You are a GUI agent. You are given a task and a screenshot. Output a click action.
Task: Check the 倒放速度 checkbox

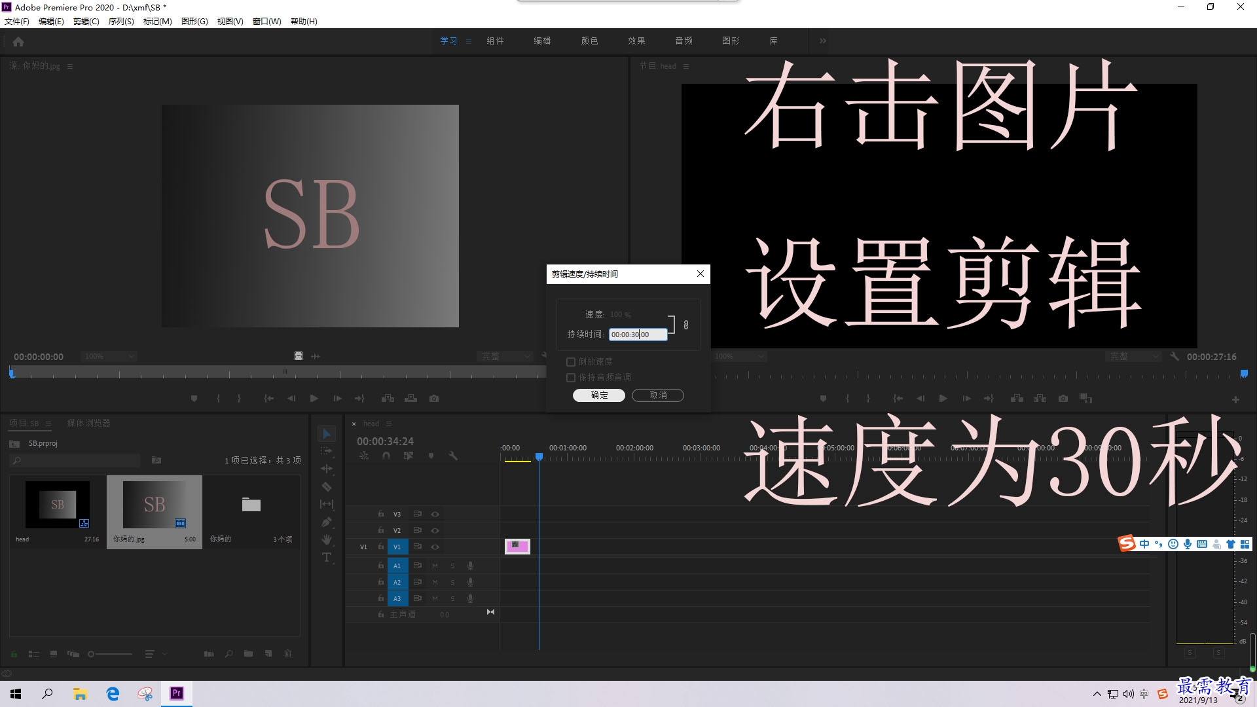(571, 361)
